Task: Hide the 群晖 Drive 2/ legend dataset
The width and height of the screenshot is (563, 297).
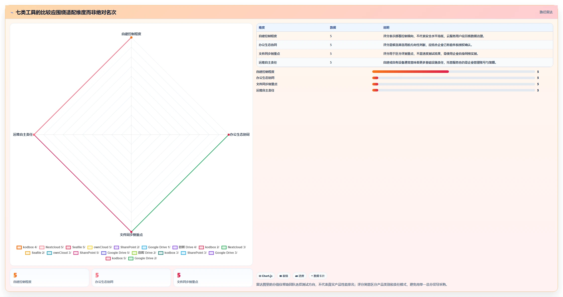Action: [144, 253]
